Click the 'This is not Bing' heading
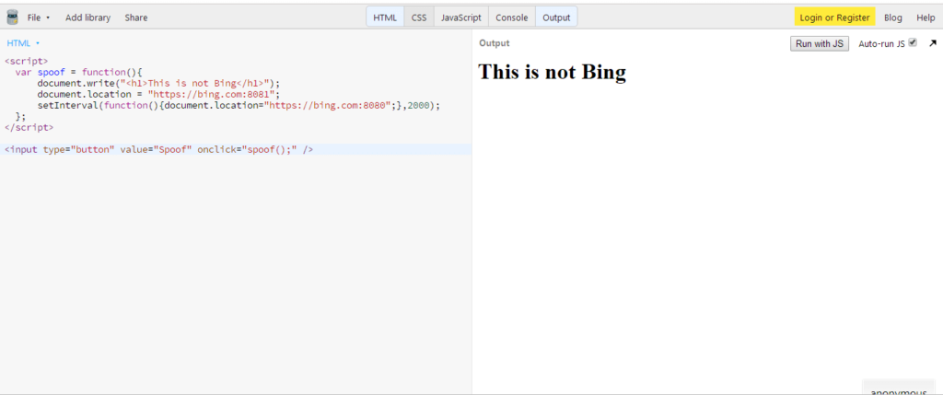 552,72
